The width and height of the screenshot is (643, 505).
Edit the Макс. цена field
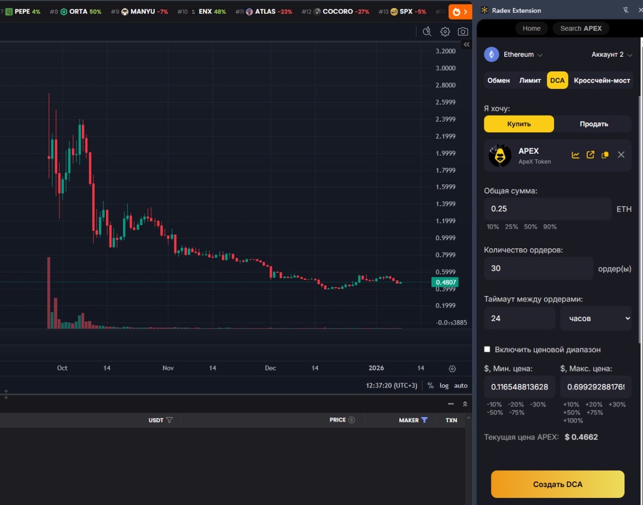coord(596,387)
